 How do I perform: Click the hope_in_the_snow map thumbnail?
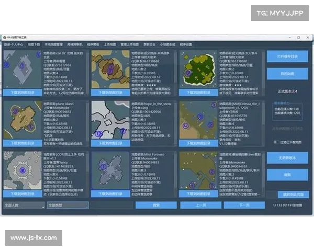(110, 120)
